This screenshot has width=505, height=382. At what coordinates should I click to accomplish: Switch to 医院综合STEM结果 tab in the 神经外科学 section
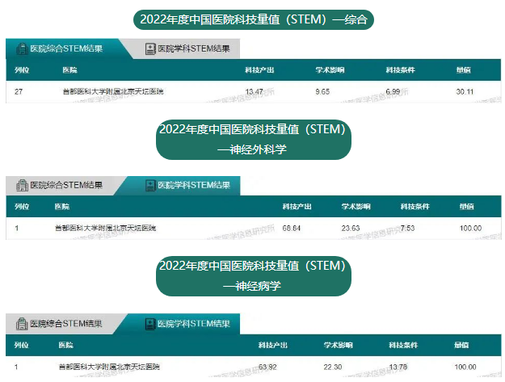pos(65,186)
